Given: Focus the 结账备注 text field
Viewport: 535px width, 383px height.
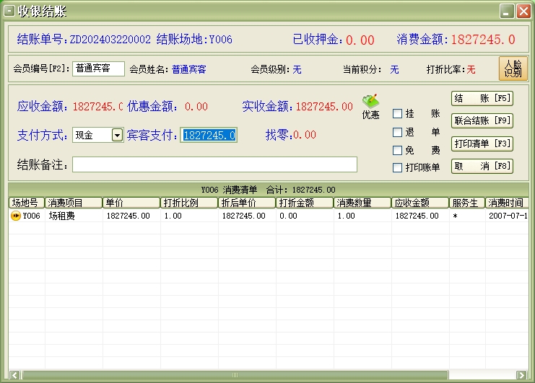Looking at the screenshot, I should tap(214, 164).
